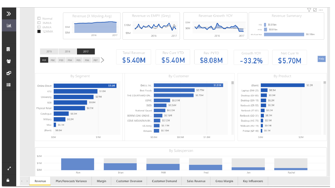The width and height of the screenshot is (335, 188).
Task: Open the more options ellipsis menu
Action: coord(321,10)
